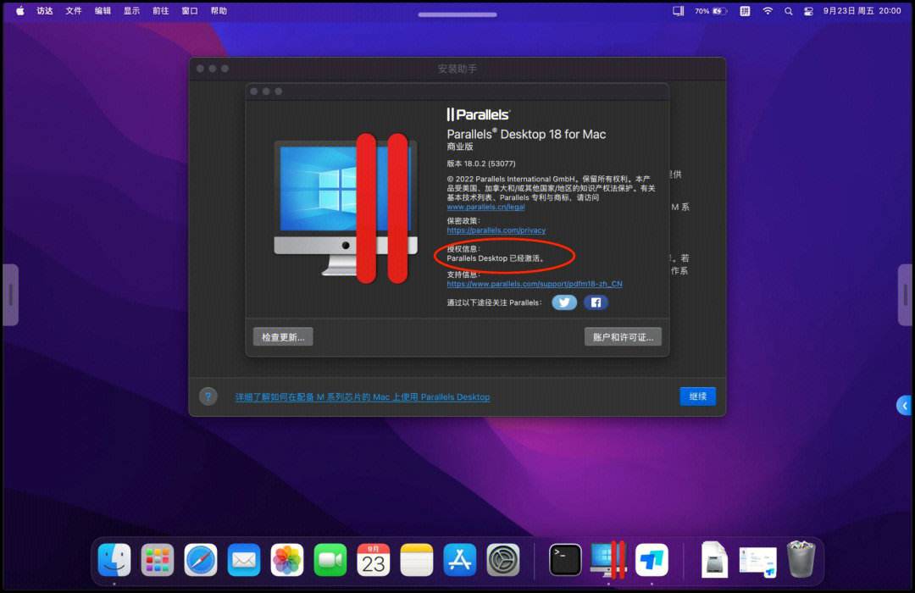Open Parallels Desktop in the Dock
915x593 pixels.
click(x=608, y=560)
